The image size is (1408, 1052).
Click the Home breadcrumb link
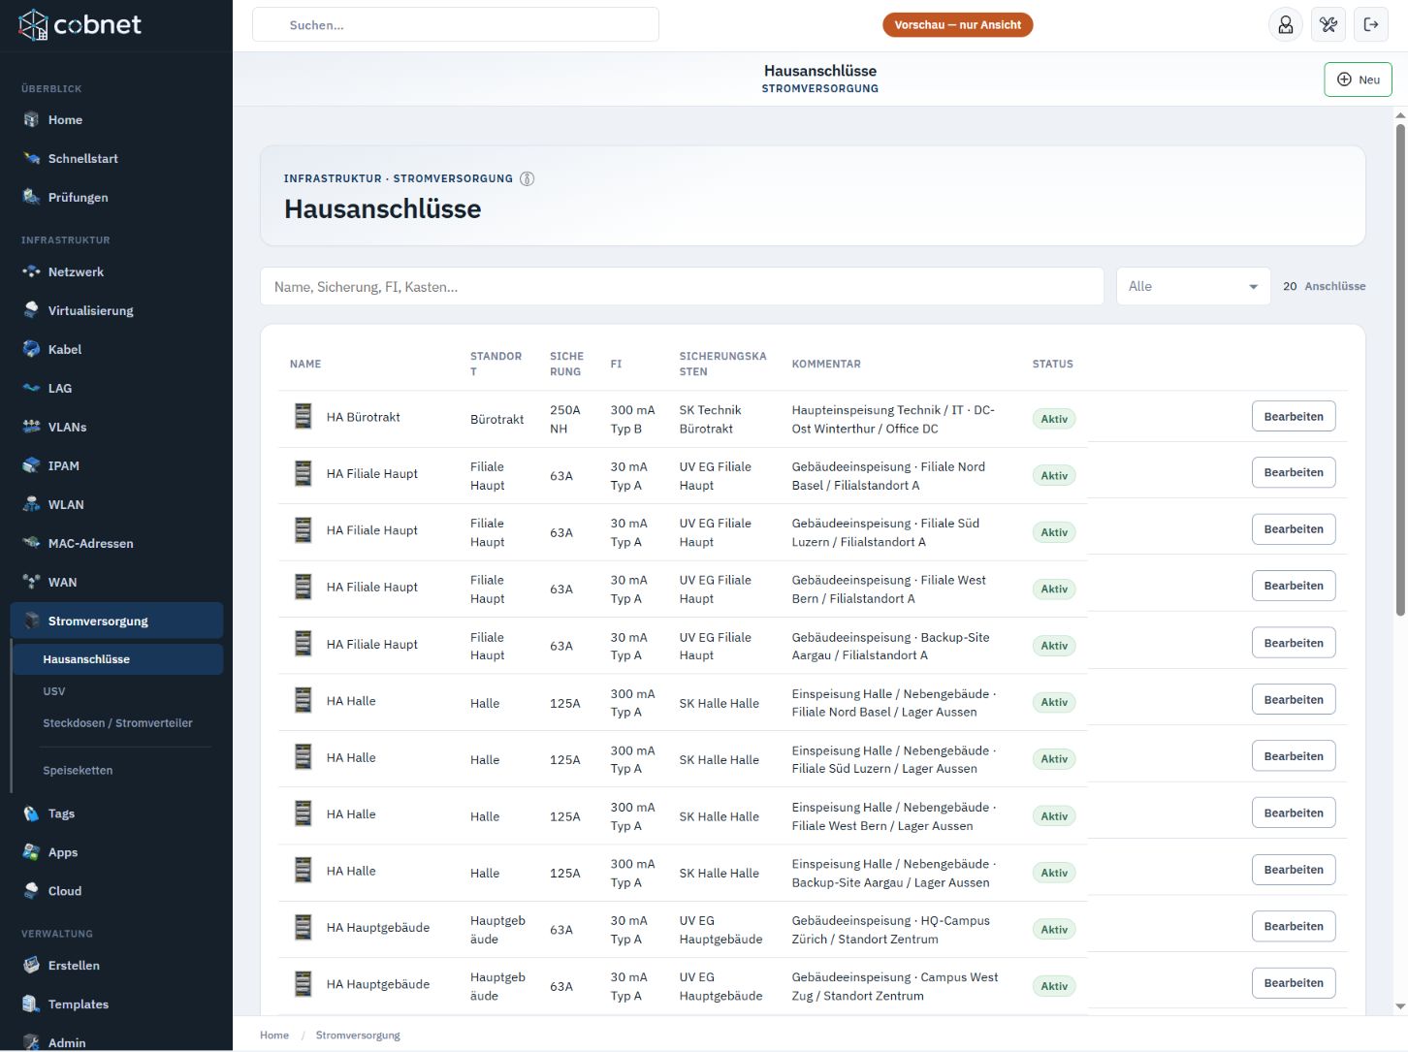[x=274, y=1036]
